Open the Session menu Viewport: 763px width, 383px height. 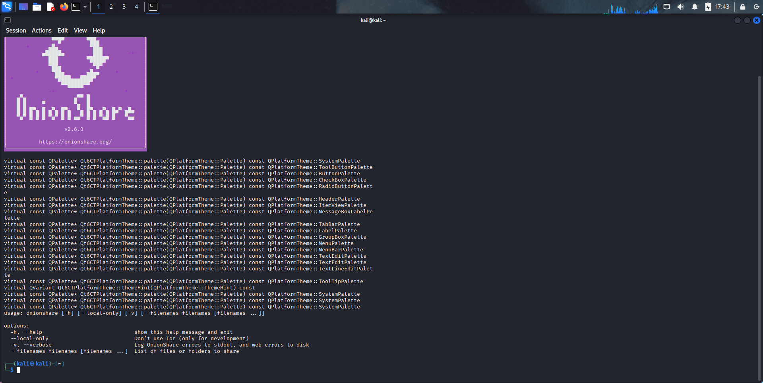tap(16, 31)
